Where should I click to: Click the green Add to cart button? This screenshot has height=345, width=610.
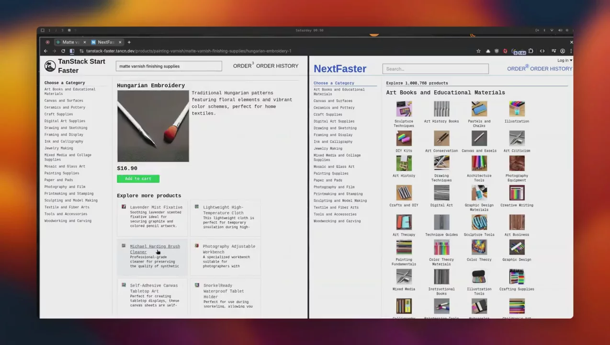[x=138, y=179]
